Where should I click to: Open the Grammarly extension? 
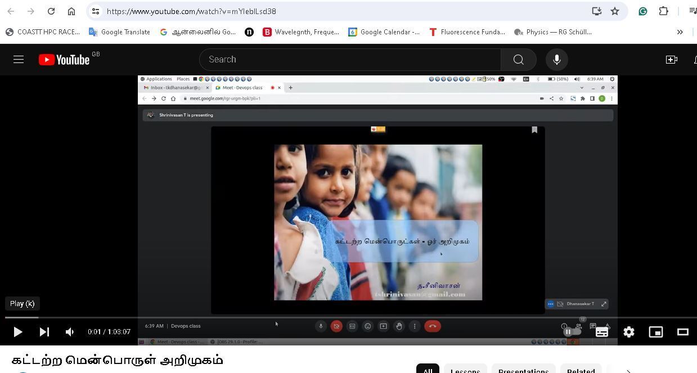click(x=643, y=11)
